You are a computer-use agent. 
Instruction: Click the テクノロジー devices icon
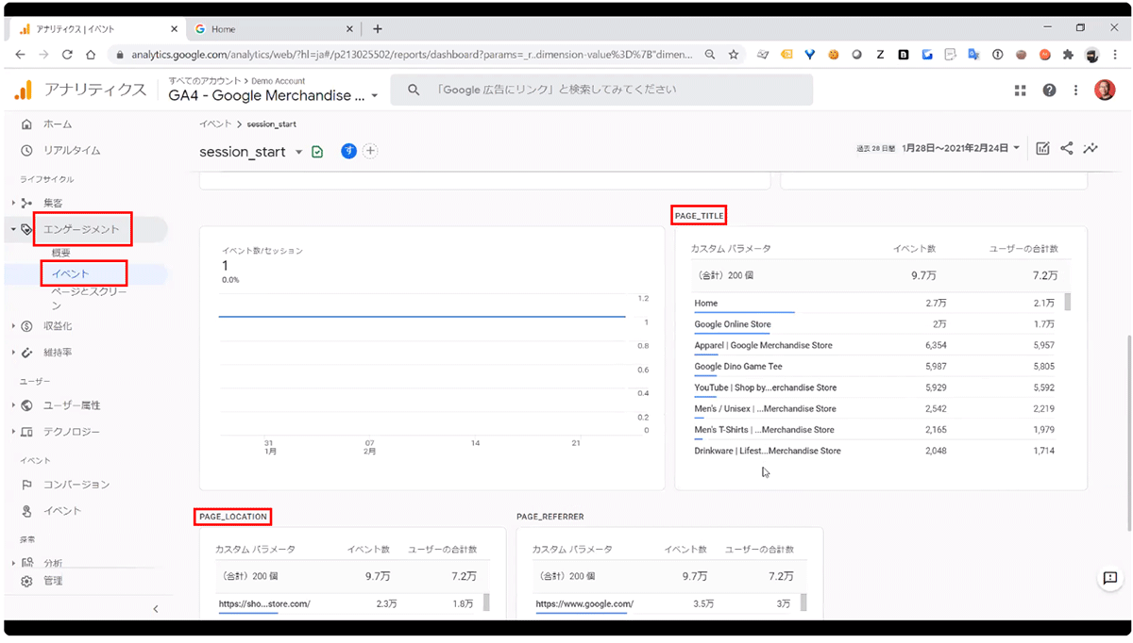tap(26, 432)
